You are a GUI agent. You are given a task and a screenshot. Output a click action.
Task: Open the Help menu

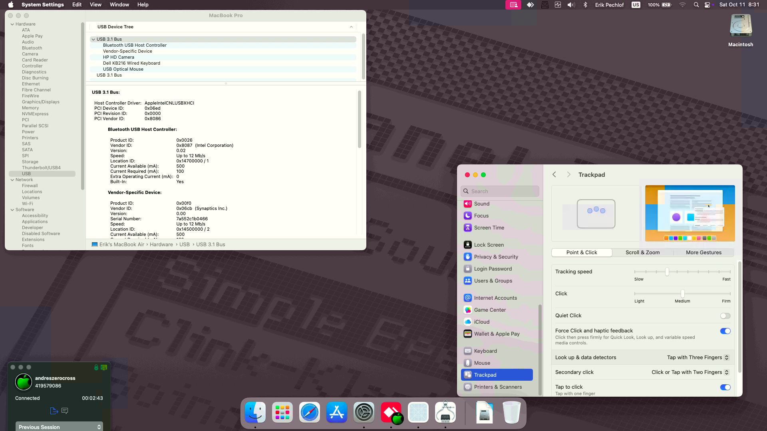(143, 5)
